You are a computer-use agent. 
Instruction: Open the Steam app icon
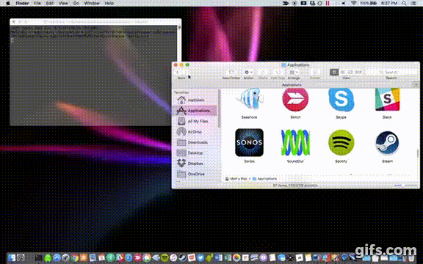click(x=387, y=142)
